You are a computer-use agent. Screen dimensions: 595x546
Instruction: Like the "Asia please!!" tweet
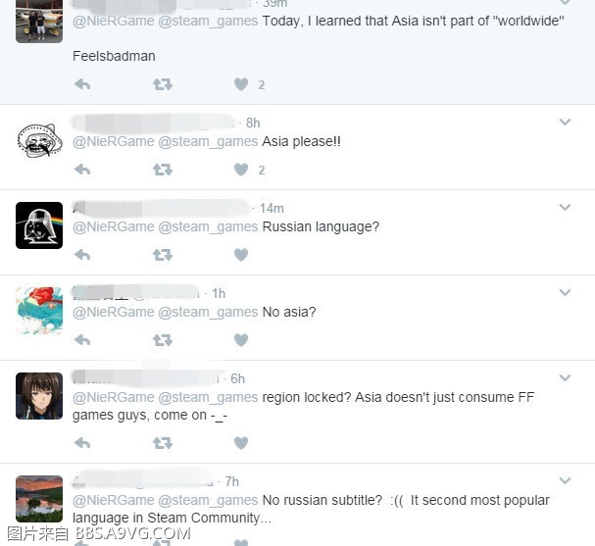[241, 170]
